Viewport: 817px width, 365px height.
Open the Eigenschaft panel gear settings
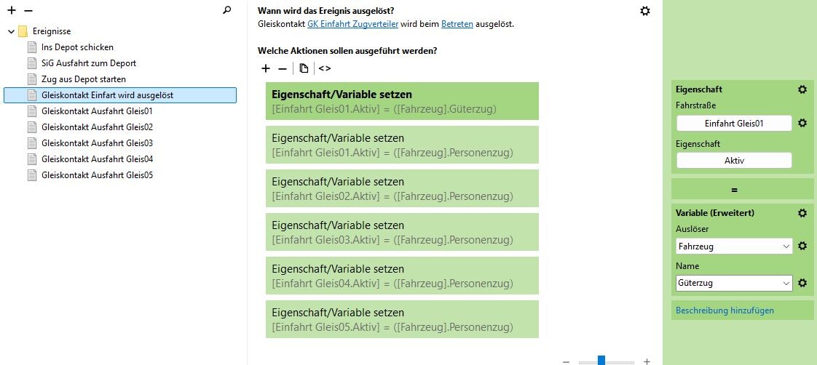(802, 89)
